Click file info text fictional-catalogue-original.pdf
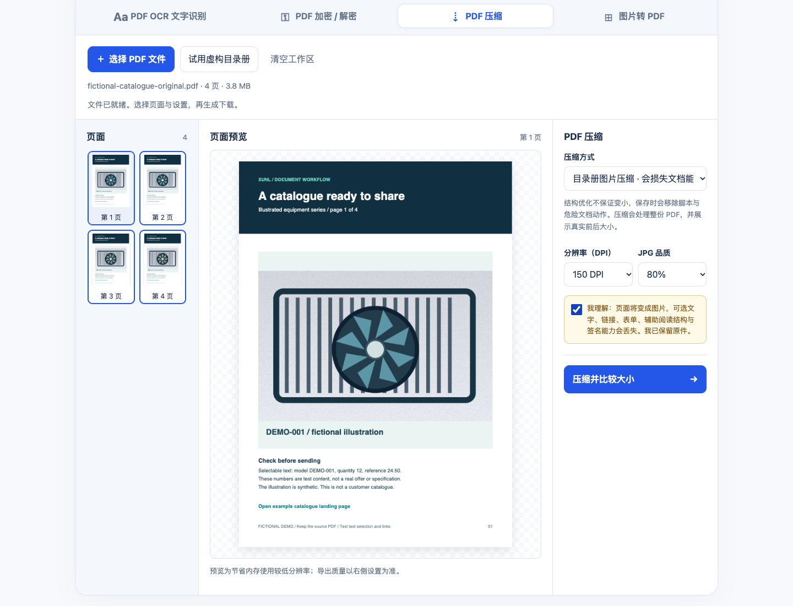 [169, 86]
